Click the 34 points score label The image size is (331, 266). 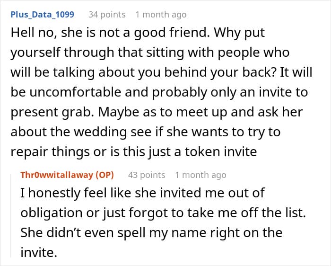pos(107,15)
